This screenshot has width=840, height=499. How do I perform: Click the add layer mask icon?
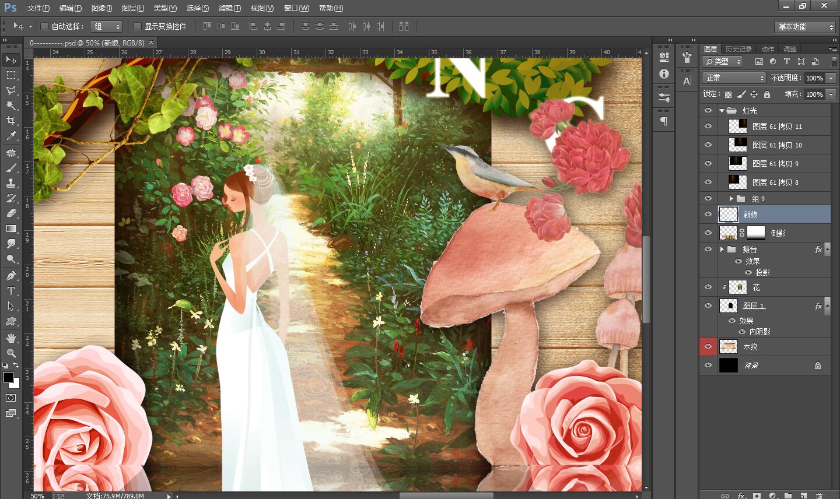tap(757, 496)
